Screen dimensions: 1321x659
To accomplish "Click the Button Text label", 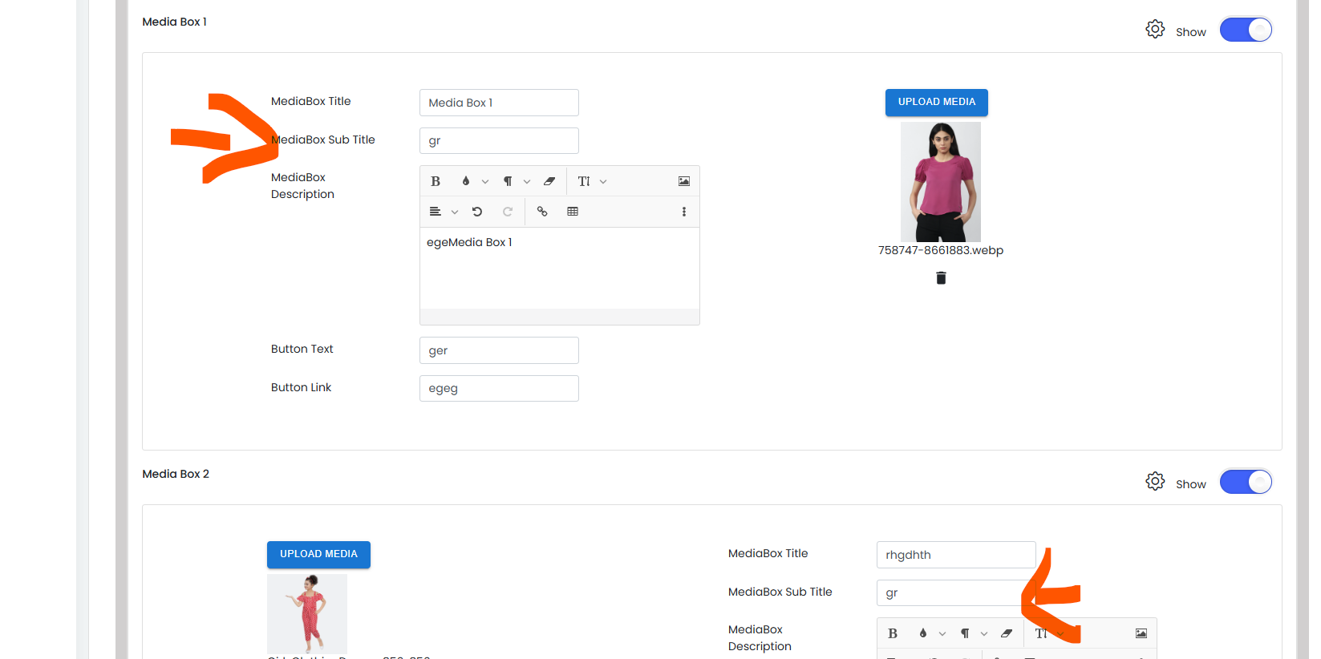I will point(302,349).
